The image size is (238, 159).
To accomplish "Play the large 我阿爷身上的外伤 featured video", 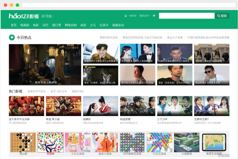I will click(x=45, y=65).
